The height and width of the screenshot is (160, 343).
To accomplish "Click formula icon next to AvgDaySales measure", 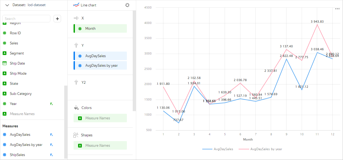I will click(51, 135).
